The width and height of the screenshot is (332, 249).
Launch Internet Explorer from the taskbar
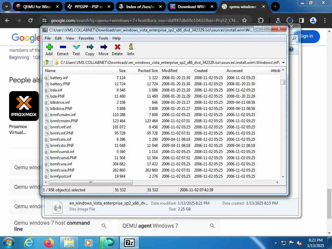pos(29,243)
